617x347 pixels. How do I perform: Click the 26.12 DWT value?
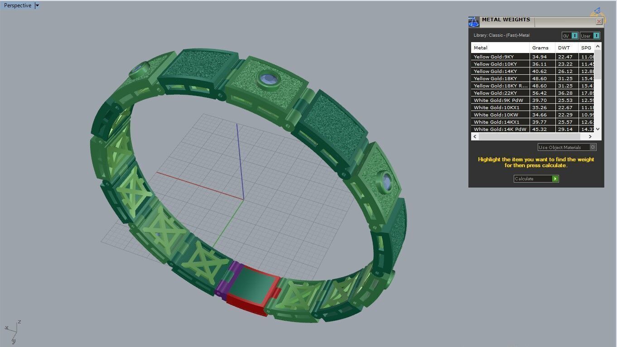[565, 71]
